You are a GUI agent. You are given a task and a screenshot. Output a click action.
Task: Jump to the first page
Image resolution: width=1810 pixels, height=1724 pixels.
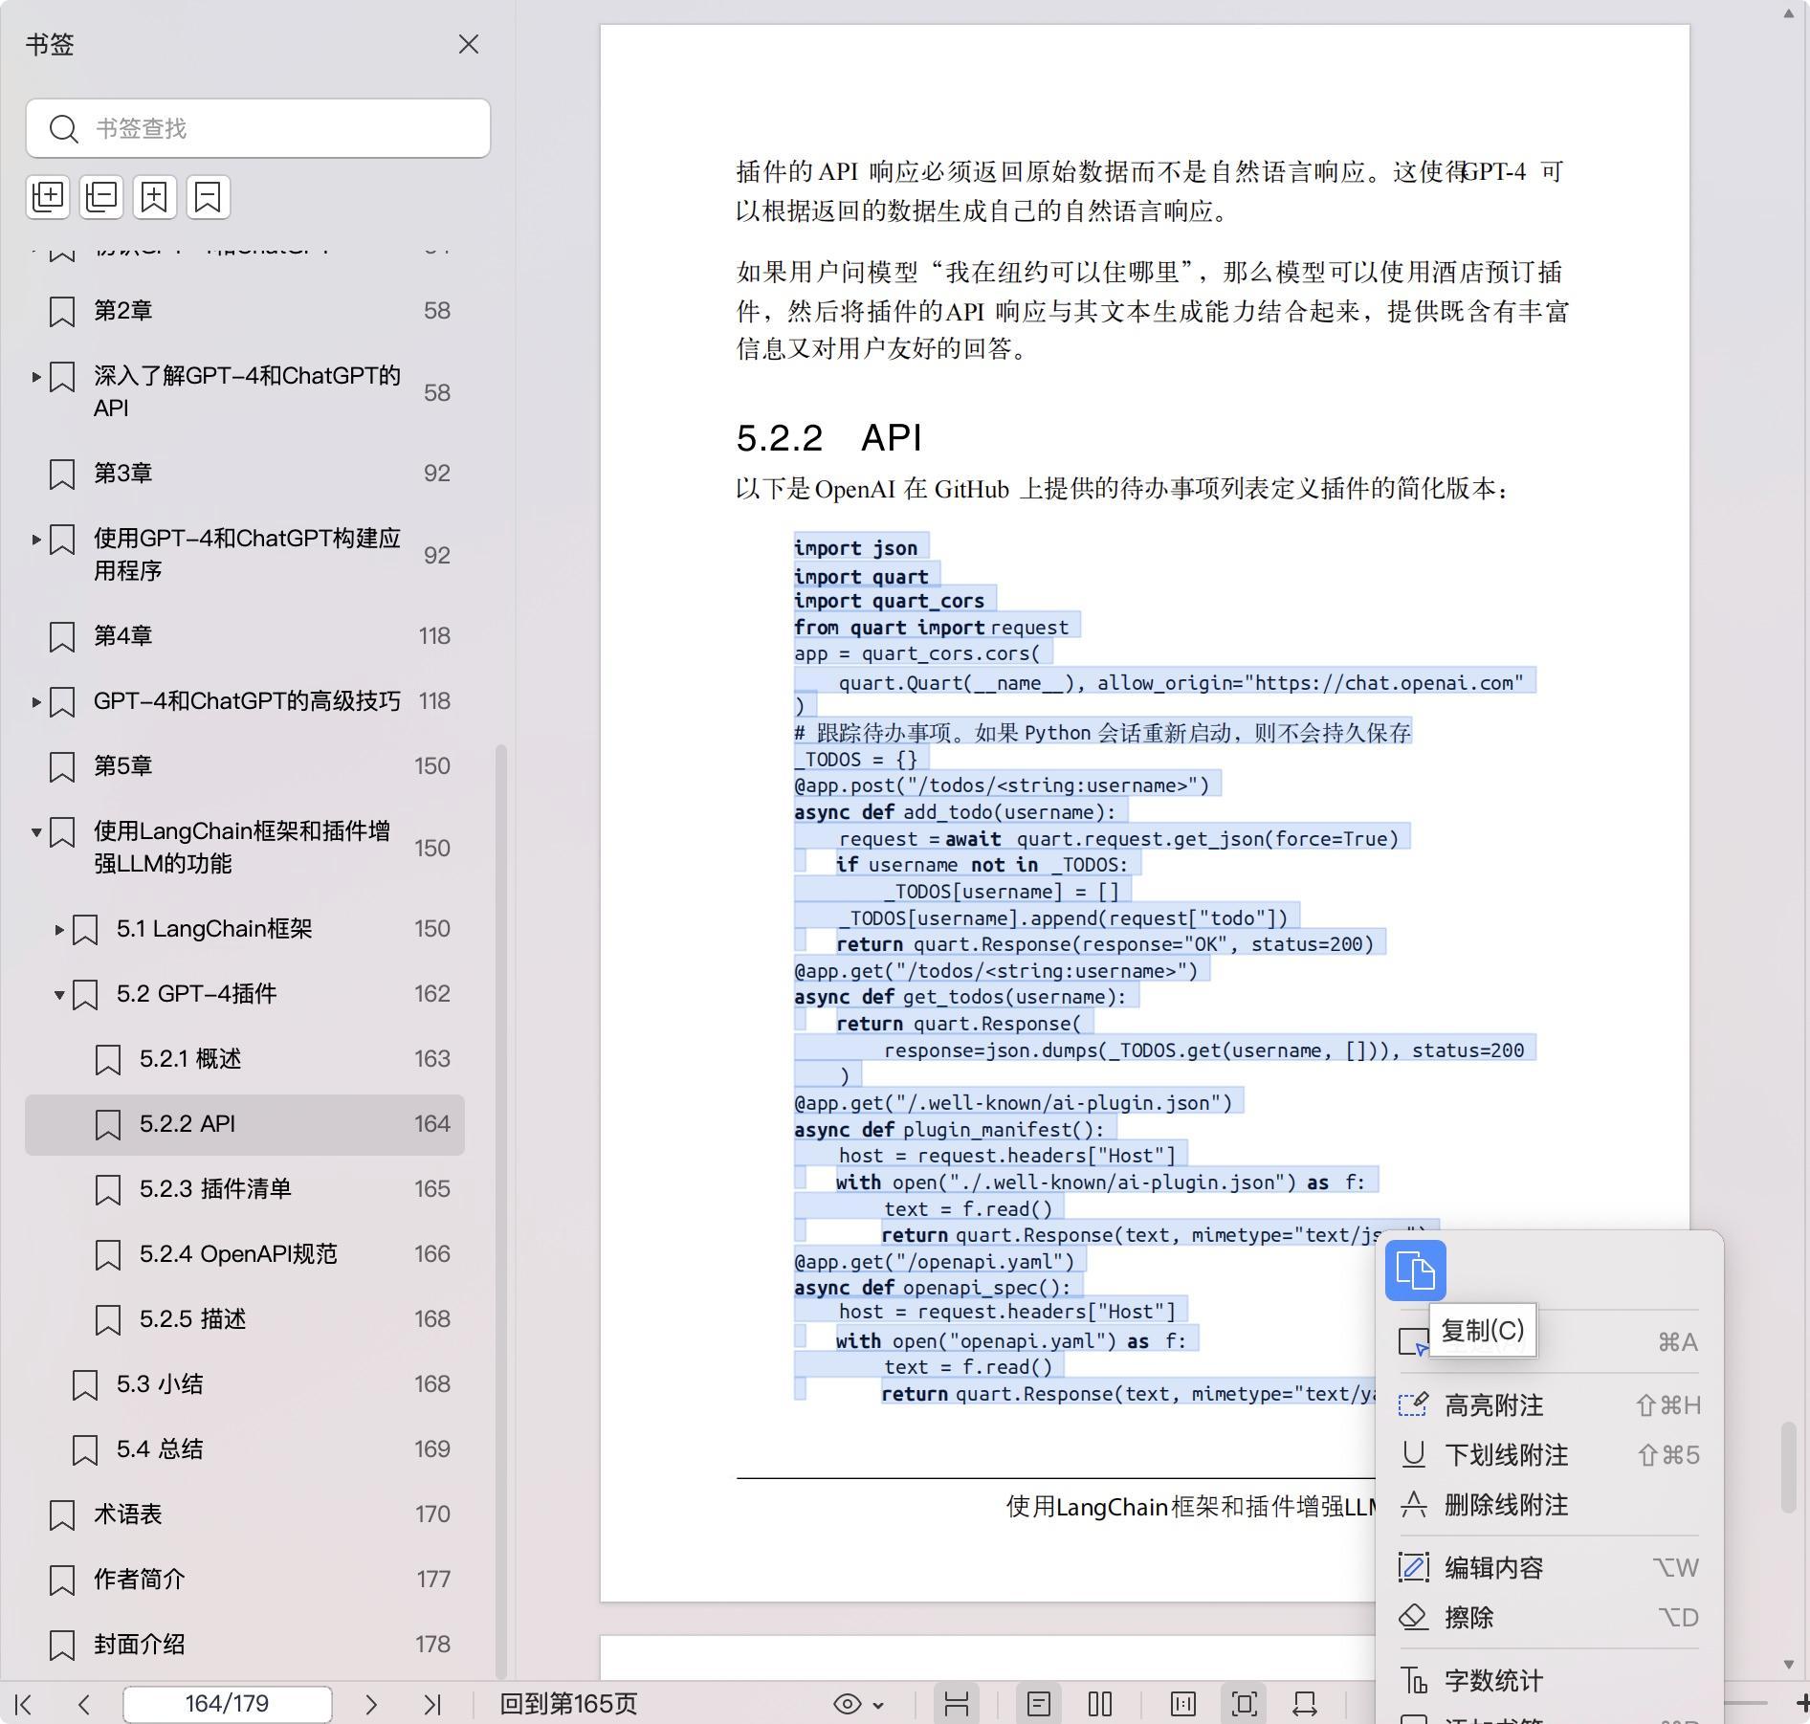tap(25, 1704)
